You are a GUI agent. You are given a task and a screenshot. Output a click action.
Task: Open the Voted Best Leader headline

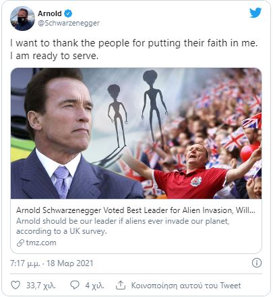[x=135, y=210]
